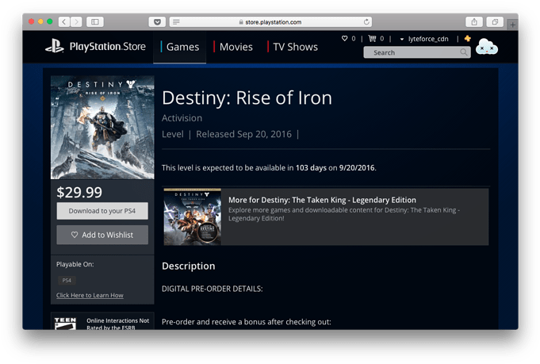Click the cloud avatar icon
Image resolution: width=540 pixels, height=364 pixels.
(487, 47)
